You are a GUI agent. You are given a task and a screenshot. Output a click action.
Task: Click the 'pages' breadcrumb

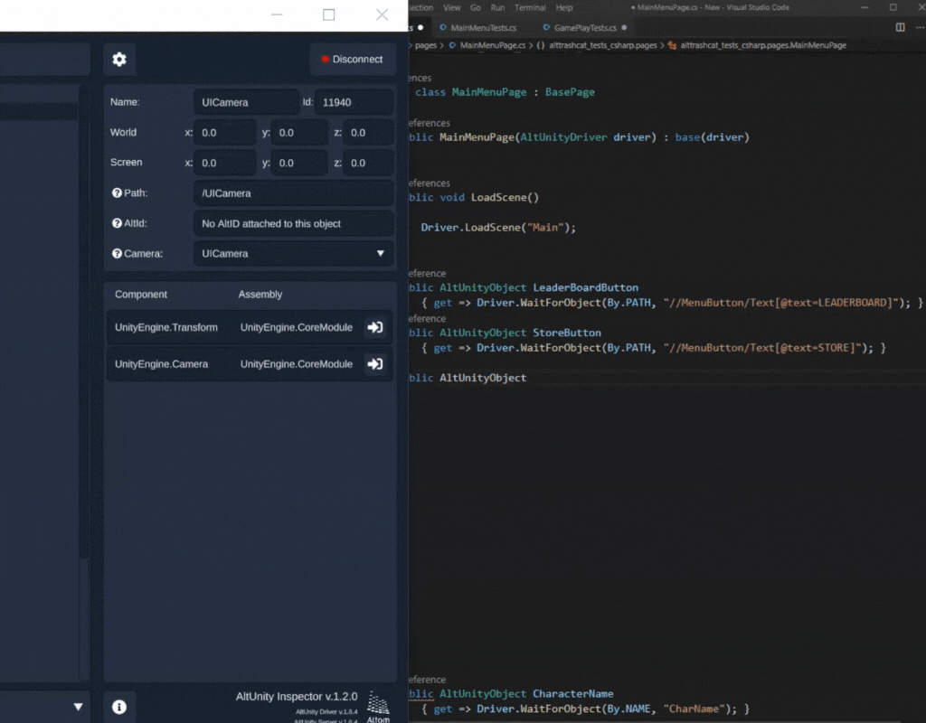coord(426,45)
